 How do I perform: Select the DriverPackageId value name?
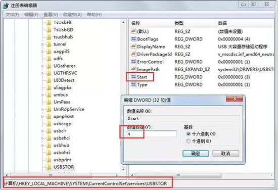point(155,54)
